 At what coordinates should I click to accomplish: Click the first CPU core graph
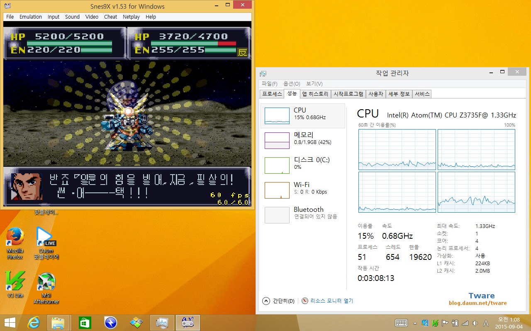tap(397, 149)
